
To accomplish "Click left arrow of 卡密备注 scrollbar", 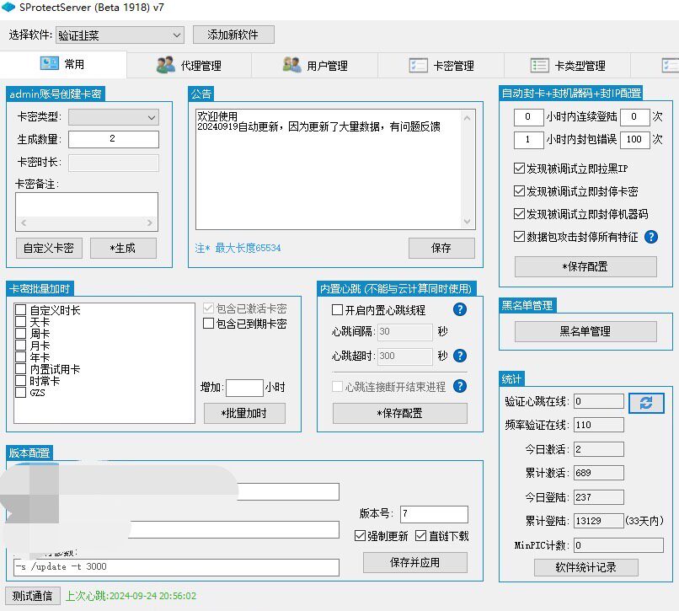I will [x=24, y=222].
